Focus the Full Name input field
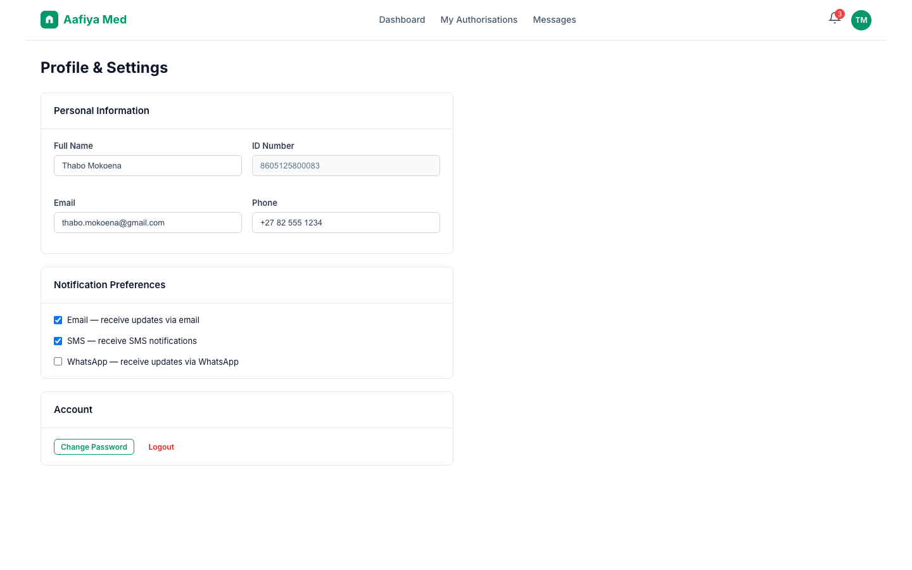Screen dimensions: 912x570 click(148, 166)
